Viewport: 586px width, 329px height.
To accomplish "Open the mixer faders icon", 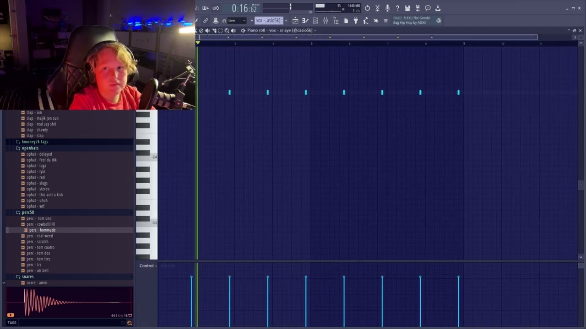I will pyautogui.click(x=326, y=21).
